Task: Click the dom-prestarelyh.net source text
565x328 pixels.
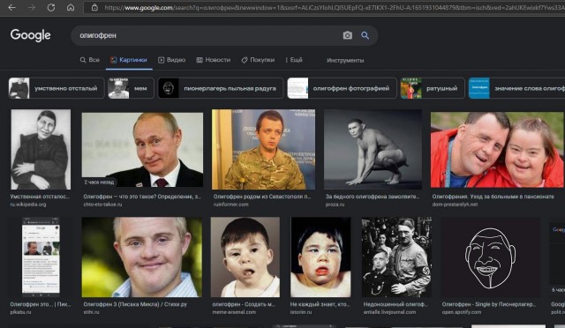Action: point(455,205)
